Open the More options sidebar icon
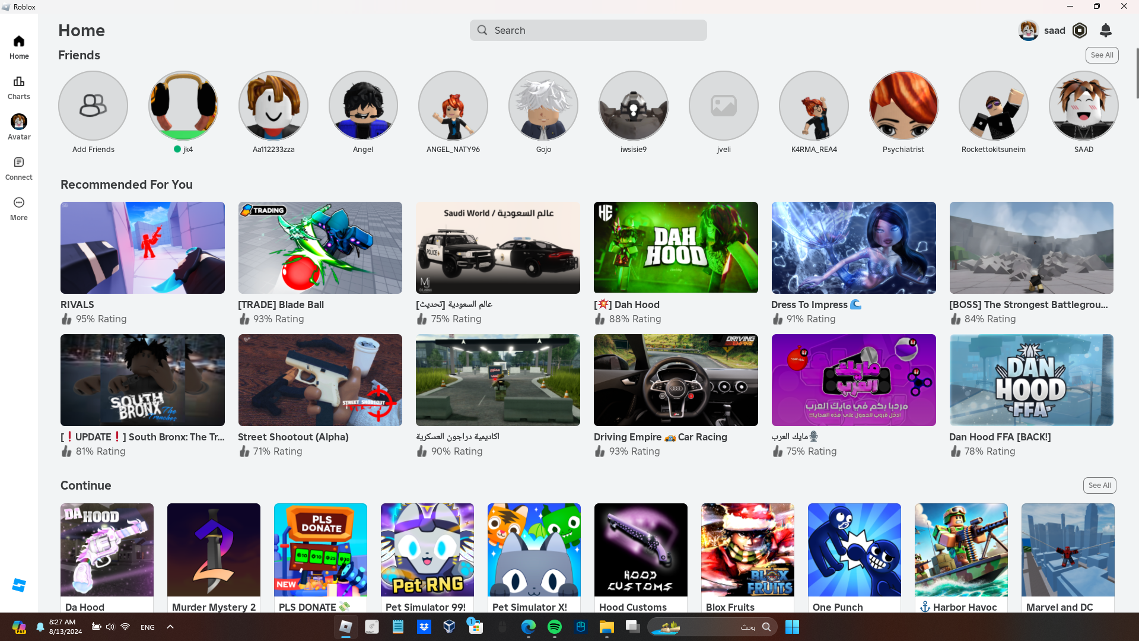1139x641 pixels. coord(19,203)
